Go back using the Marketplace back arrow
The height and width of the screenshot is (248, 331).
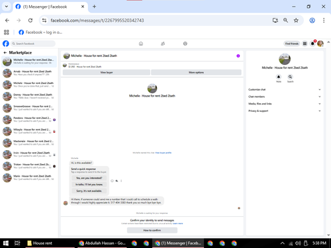(x=5, y=53)
